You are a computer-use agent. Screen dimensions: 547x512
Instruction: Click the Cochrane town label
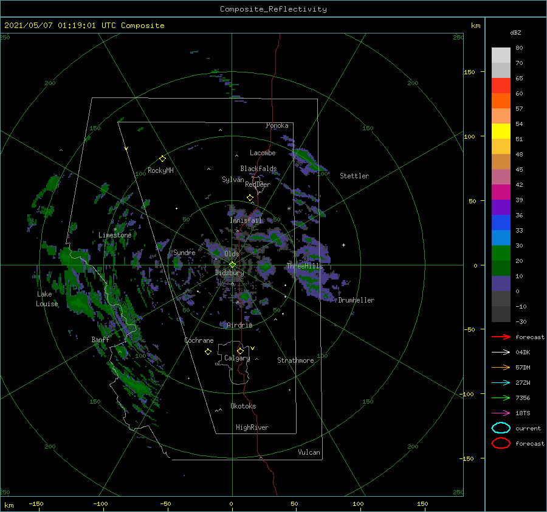click(199, 340)
